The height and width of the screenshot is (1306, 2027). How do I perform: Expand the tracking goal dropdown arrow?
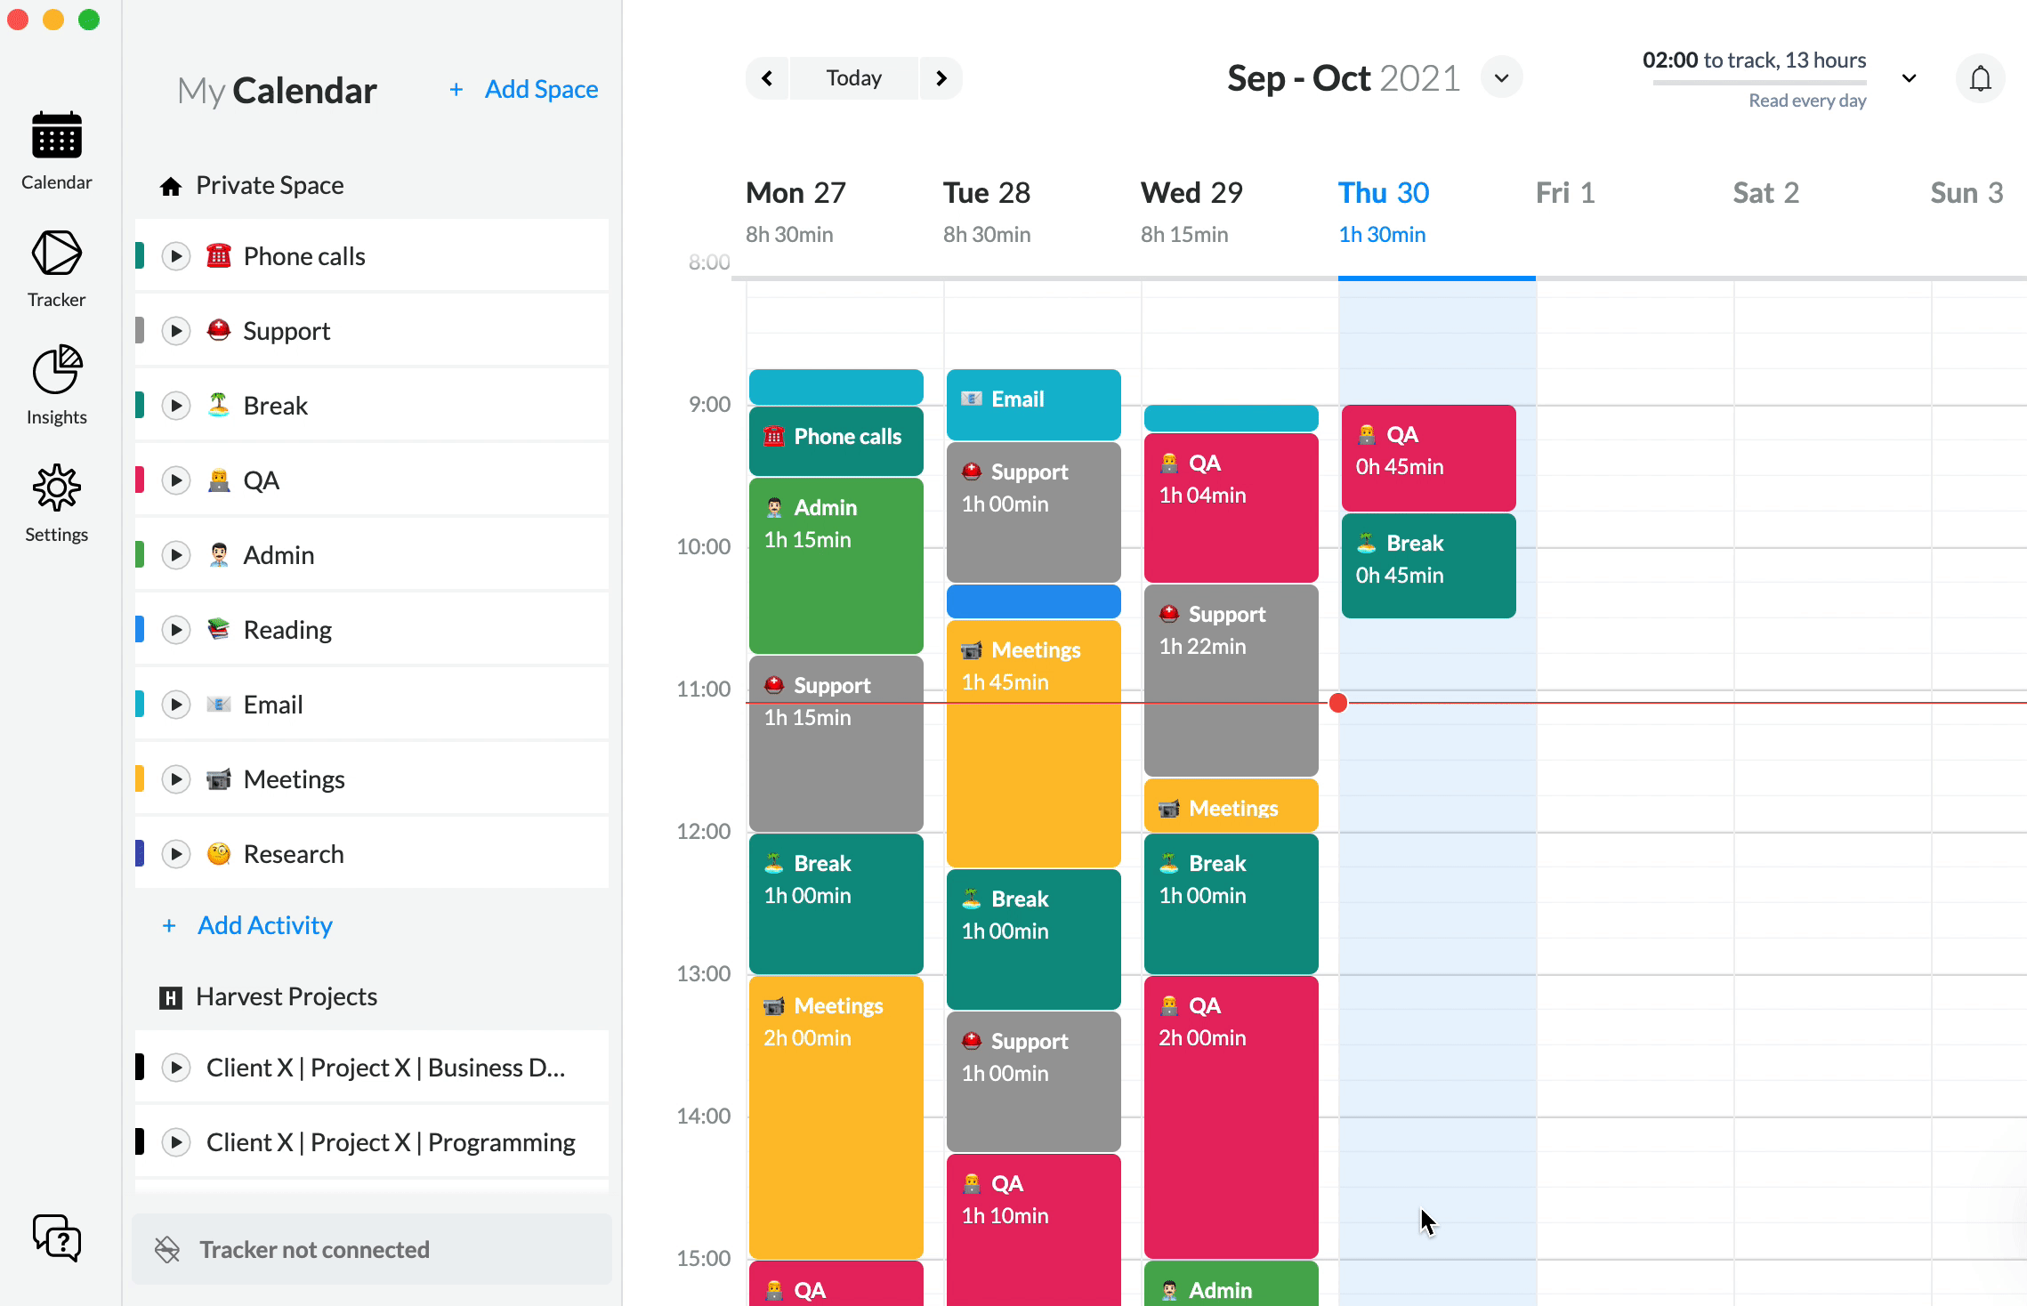[1909, 78]
